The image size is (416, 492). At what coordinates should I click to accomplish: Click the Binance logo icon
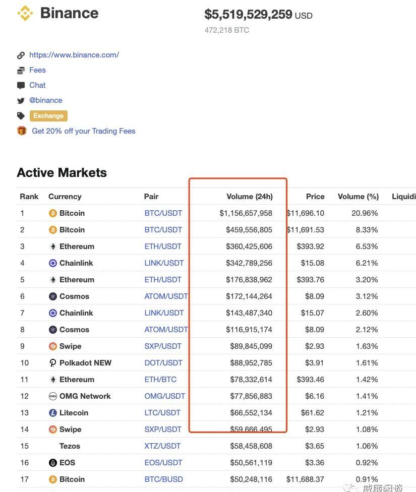point(25,13)
